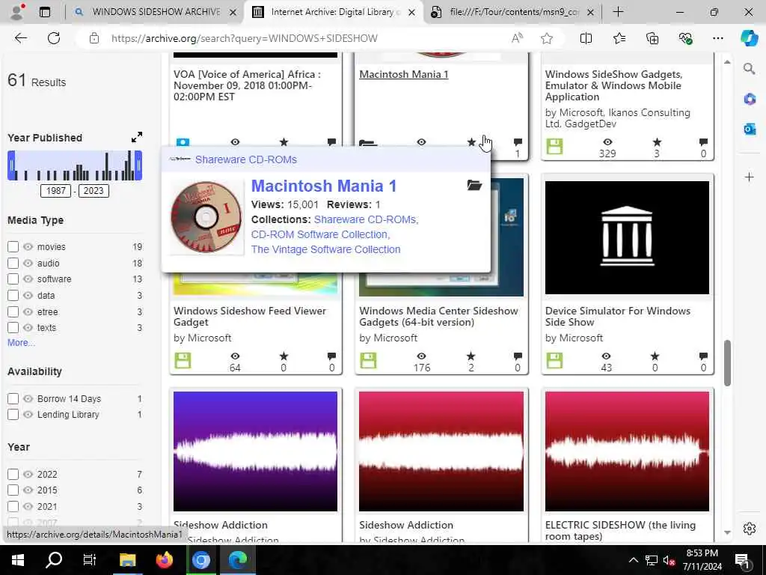Open Macintosh Mania 1 title link in popup
Viewport: 766px width, 575px height.
[323, 186]
